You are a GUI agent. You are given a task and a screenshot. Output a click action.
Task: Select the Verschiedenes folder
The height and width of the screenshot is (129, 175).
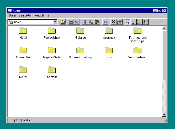pos(137,53)
